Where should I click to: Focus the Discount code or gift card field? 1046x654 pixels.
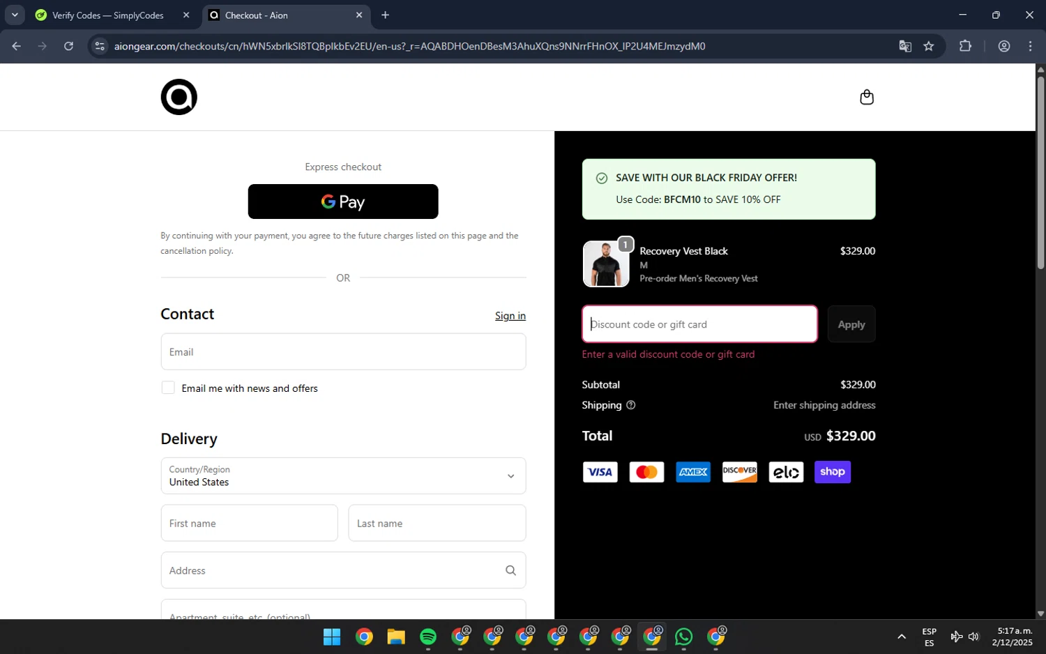[699, 324]
